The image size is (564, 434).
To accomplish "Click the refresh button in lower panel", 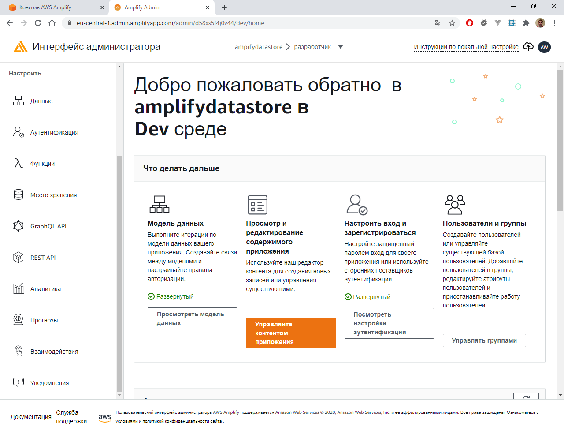I will [x=526, y=396].
